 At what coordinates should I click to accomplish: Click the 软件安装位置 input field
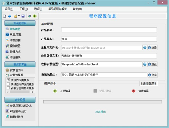[x=101, y=64]
